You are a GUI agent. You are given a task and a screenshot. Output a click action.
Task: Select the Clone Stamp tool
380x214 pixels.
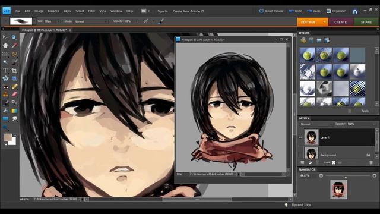click(5, 95)
